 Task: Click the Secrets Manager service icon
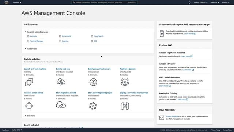[x=28, y=41]
